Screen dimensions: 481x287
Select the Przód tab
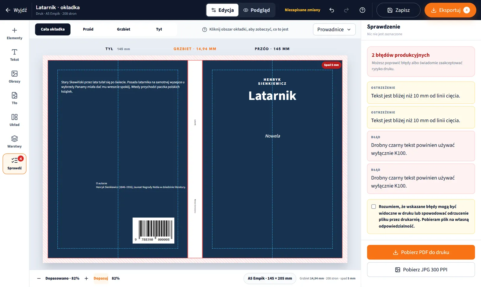(x=88, y=29)
